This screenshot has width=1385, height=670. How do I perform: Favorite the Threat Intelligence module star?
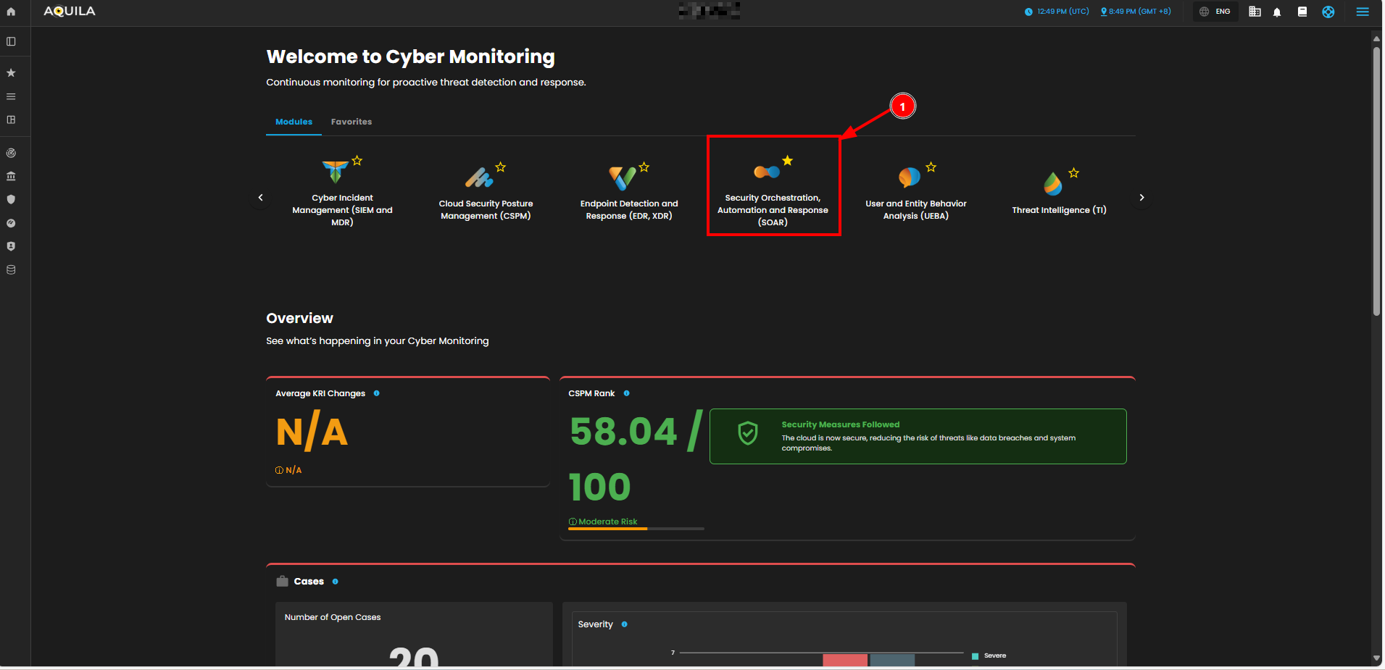[x=1073, y=173]
